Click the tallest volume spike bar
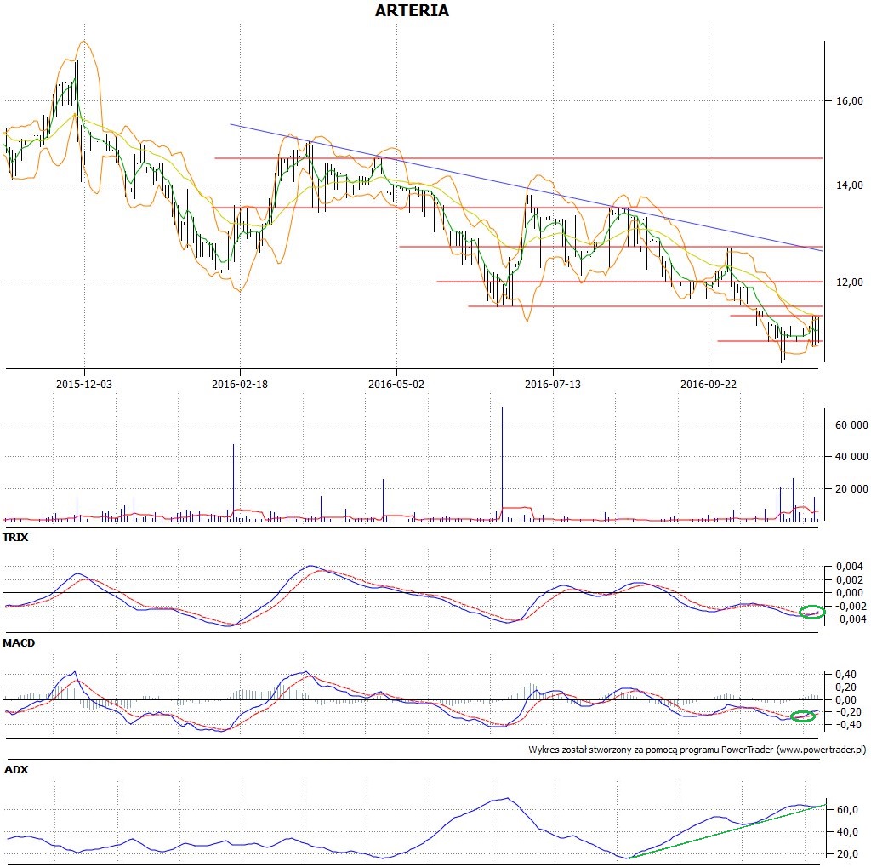Screen dimensions: 871x867 502,464
